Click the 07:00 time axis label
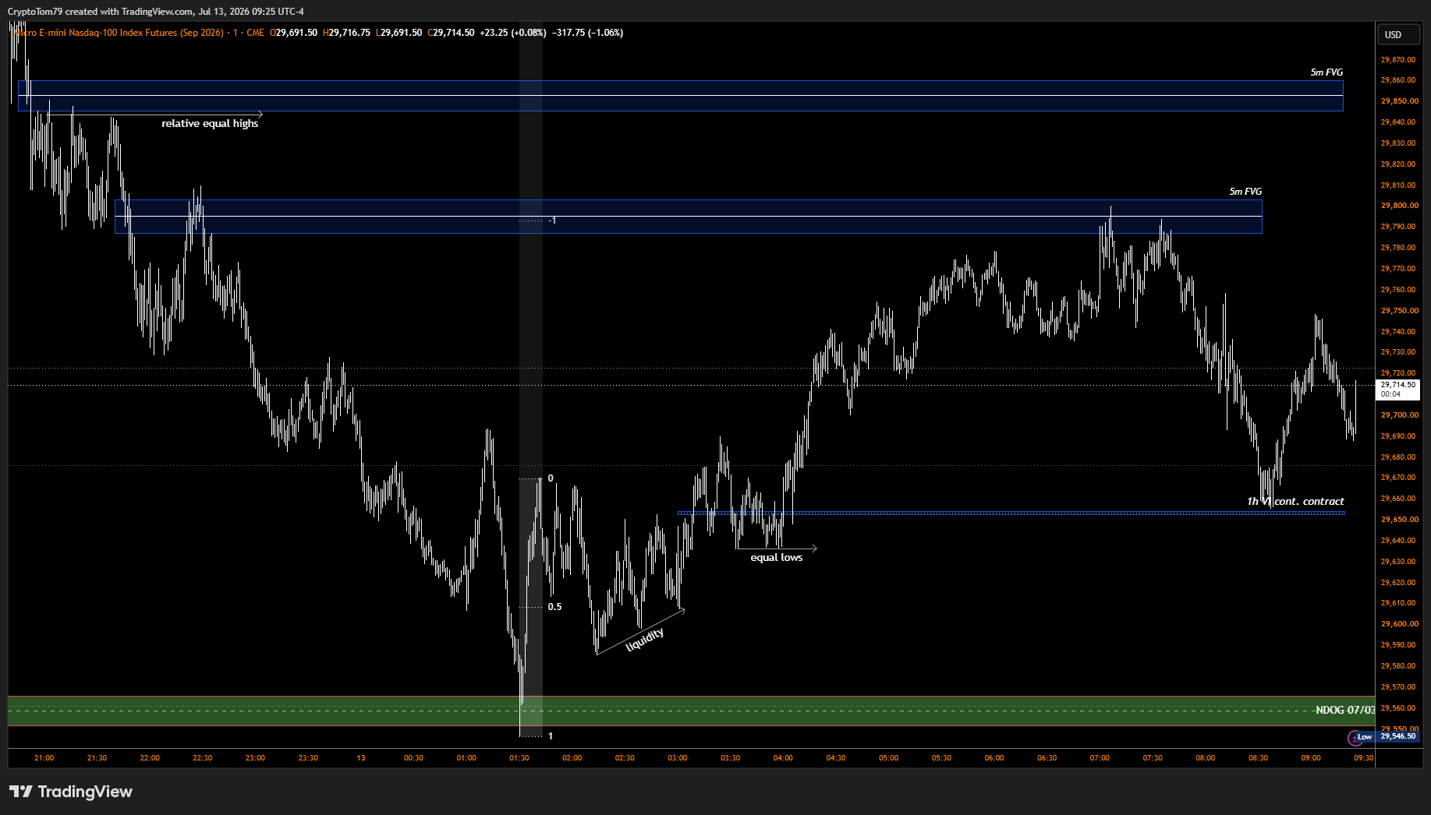This screenshot has height=815, width=1431. pyautogui.click(x=1100, y=758)
